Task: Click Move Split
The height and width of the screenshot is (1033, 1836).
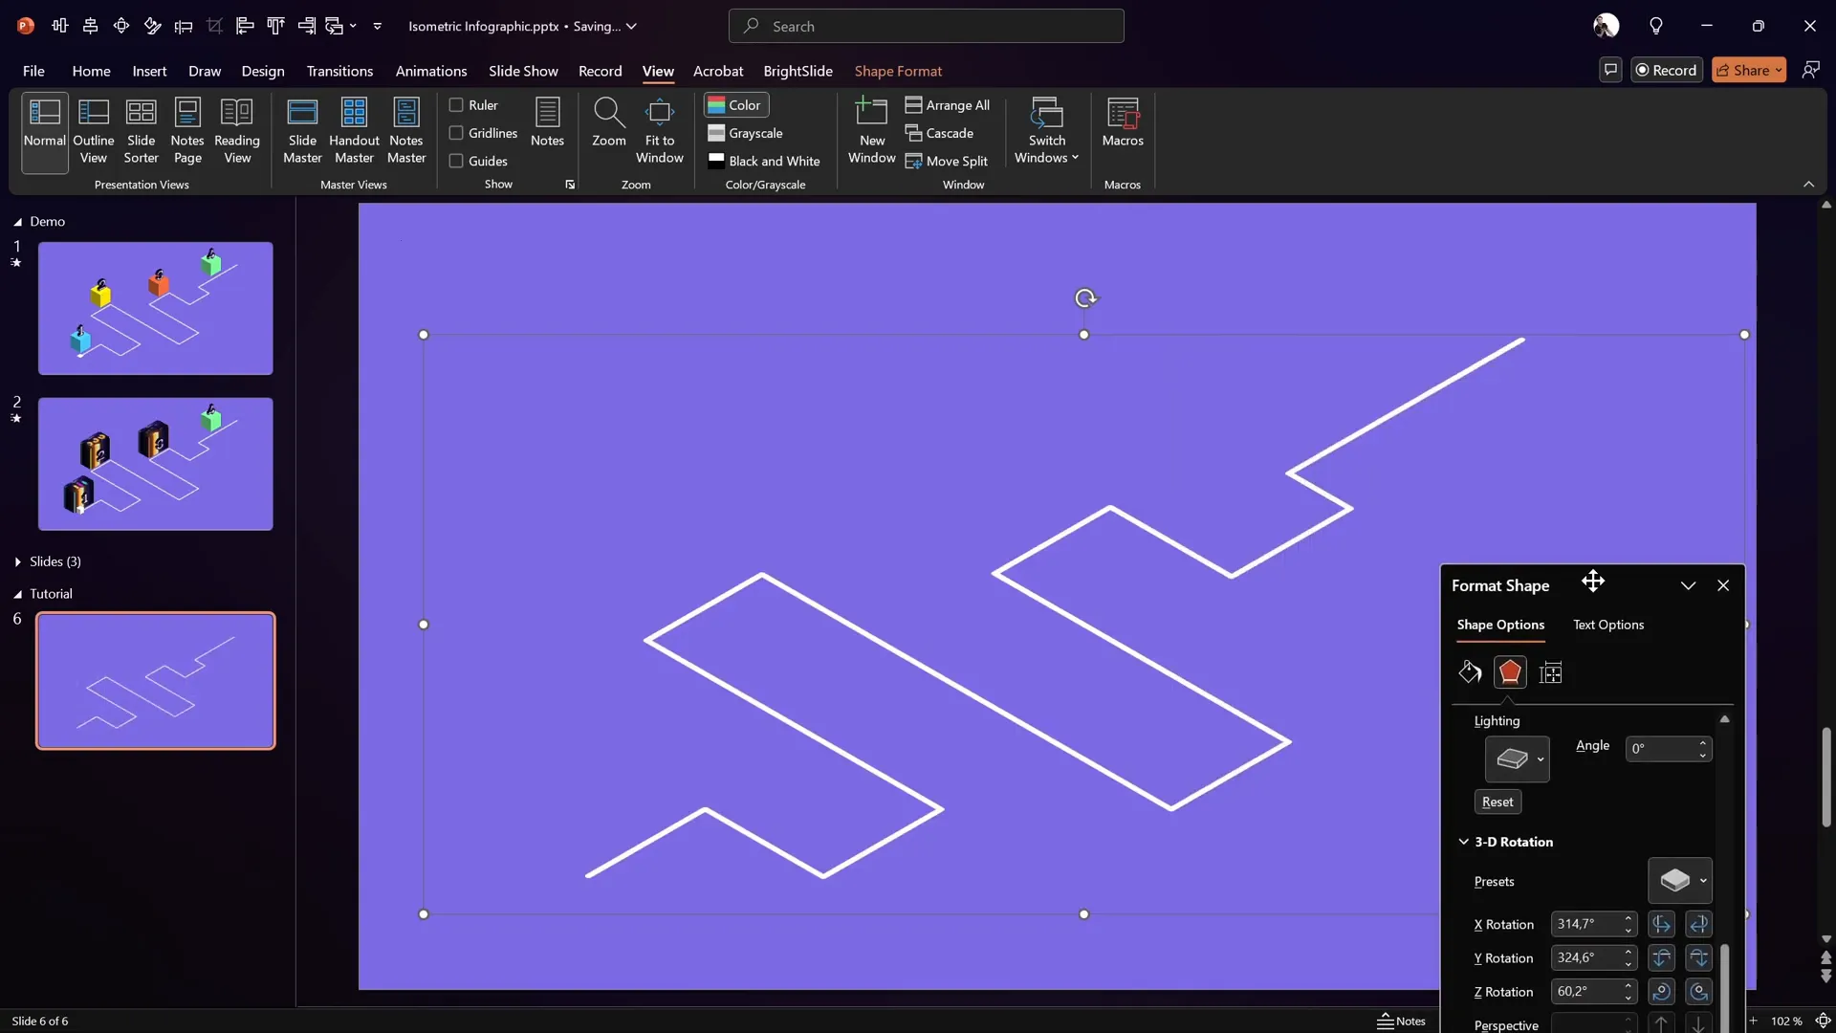Action: (946, 161)
